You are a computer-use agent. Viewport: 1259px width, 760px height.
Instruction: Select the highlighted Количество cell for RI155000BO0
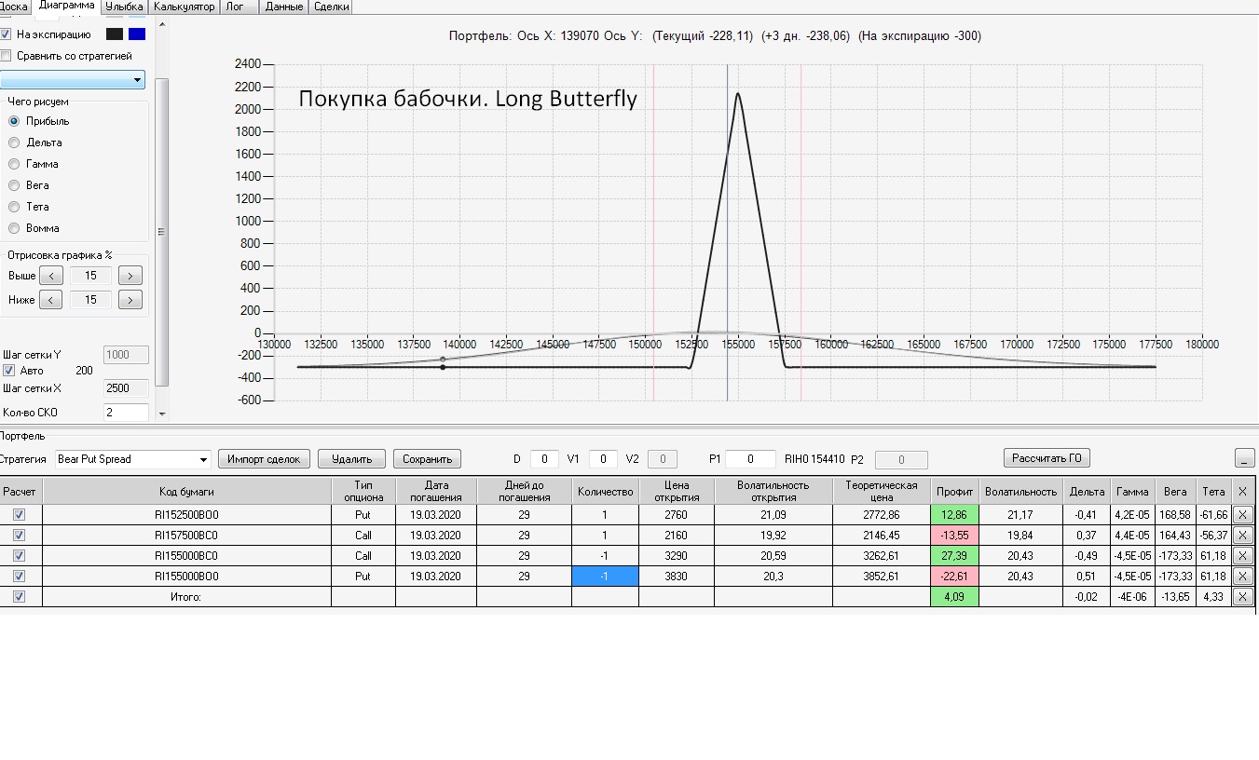pyautogui.click(x=605, y=577)
